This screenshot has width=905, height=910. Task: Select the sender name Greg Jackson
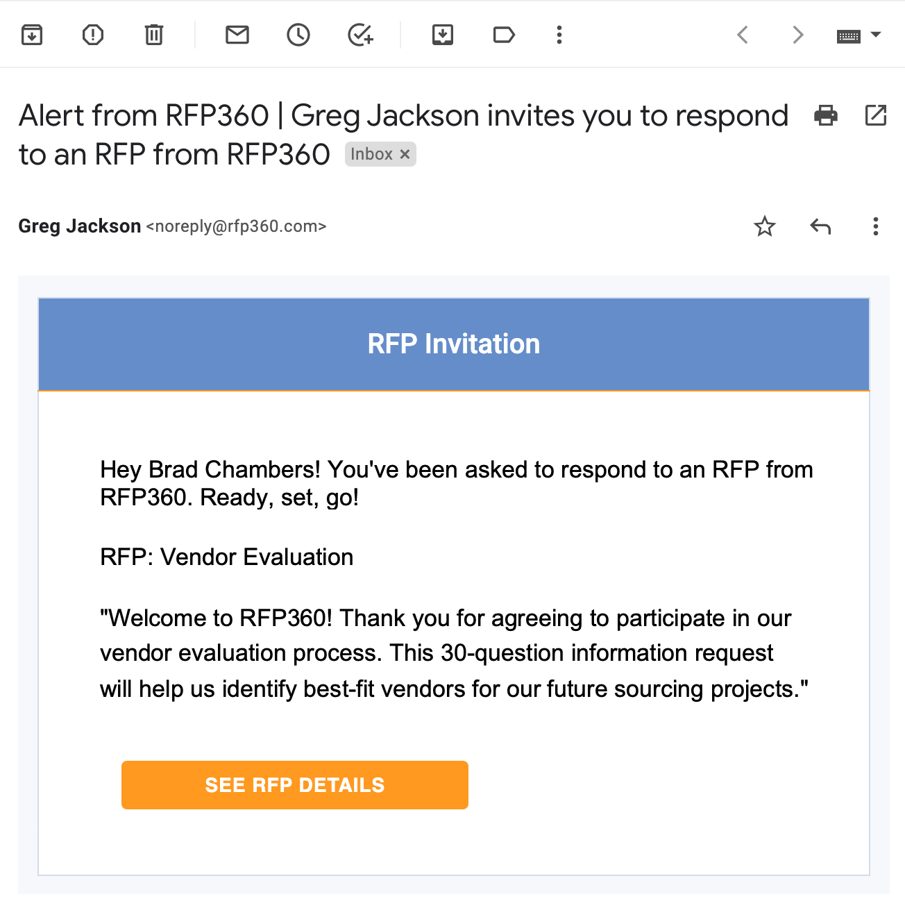point(79,226)
